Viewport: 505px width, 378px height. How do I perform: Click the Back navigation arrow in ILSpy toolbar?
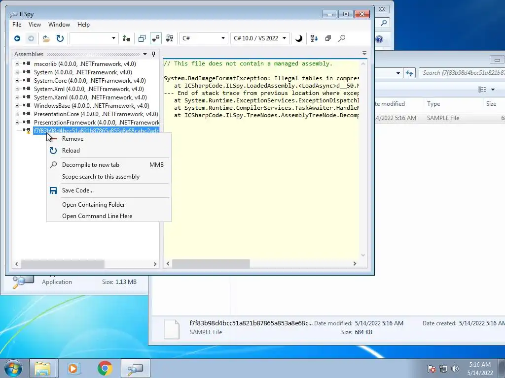[17, 38]
